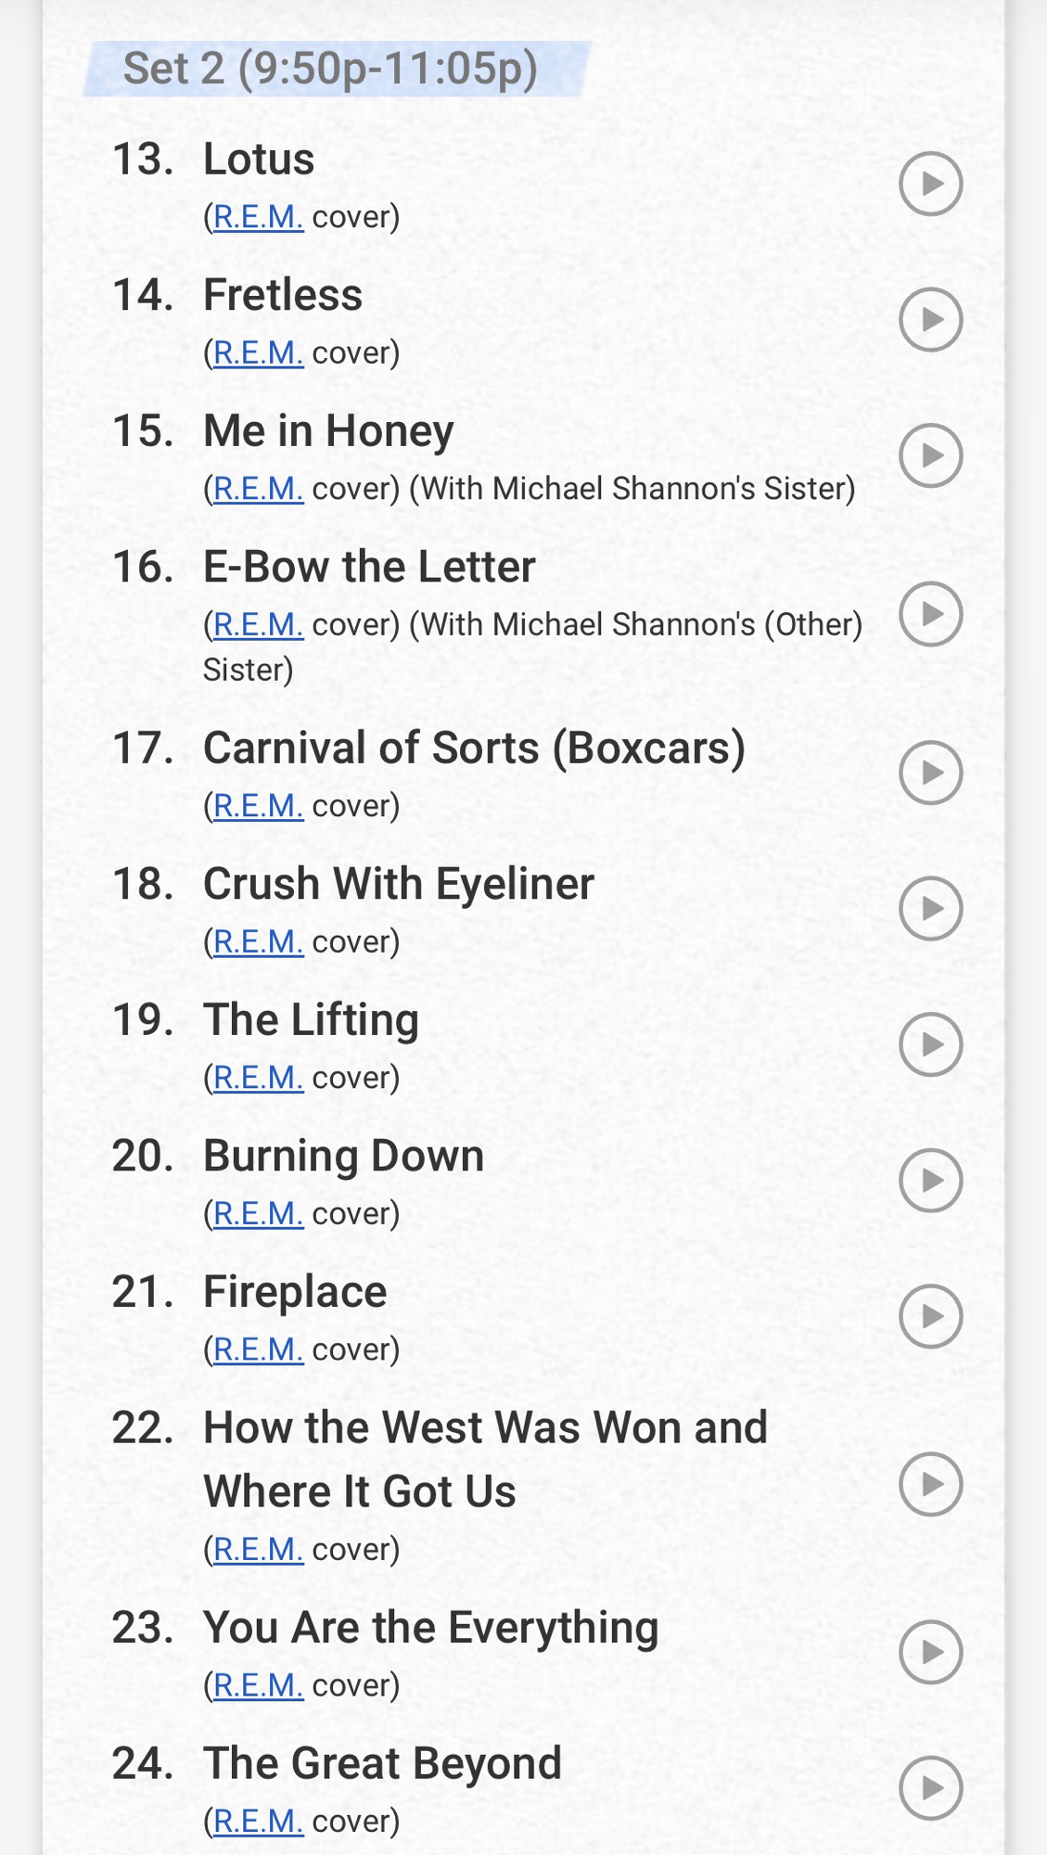
Task: Play The Great Beyond
Action: [930, 1788]
